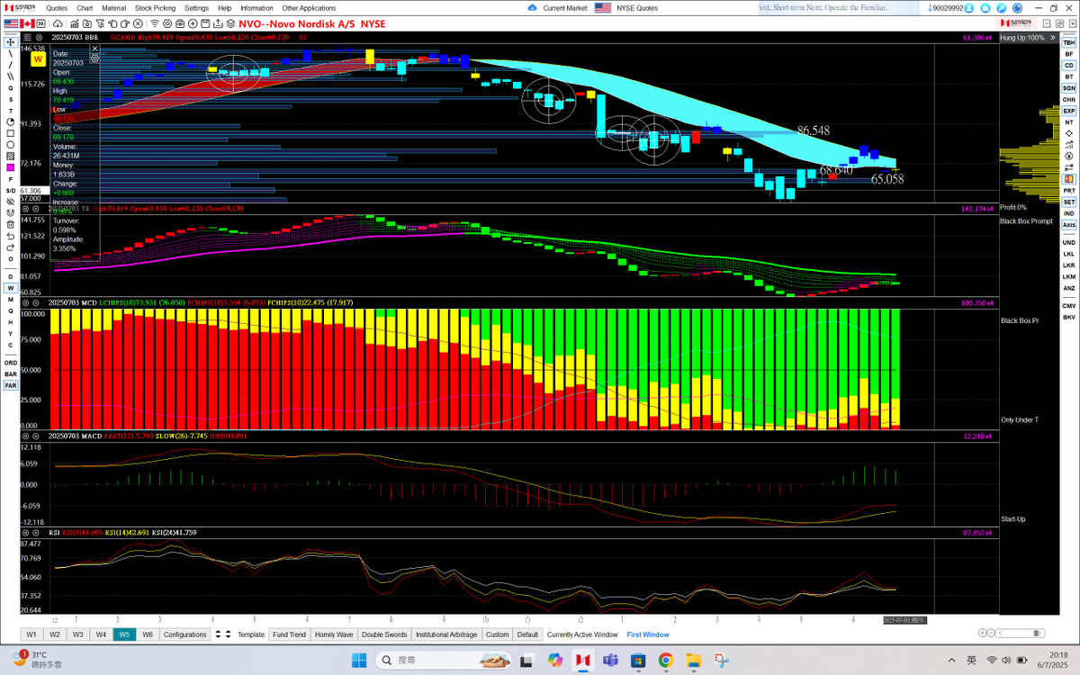Viewport: 1080px width, 675px height.
Task: Select the crosshair move tool
Action: coord(11,42)
